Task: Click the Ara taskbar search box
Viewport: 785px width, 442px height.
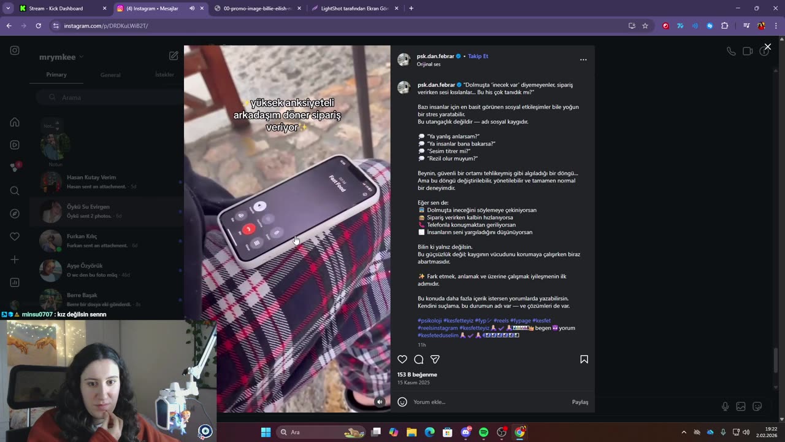Action: click(321, 432)
